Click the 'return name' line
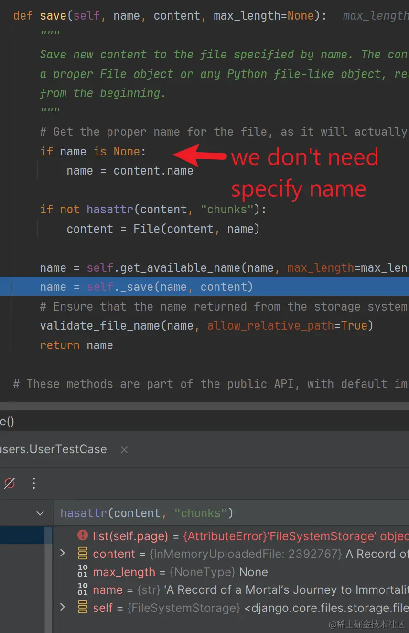Viewport: 409px width, 633px height. click(x=76, y=345)
